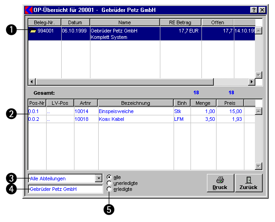Select the 'alle' radio option
275x222 pixels.
tap(109, 177)
